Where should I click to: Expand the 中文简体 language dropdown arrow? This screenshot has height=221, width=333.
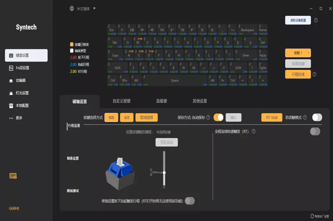(94, 9)
